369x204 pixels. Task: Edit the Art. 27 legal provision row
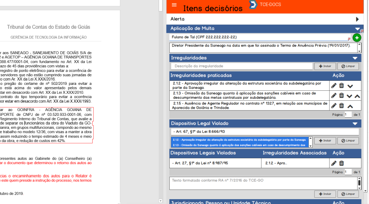pyautogui.click(x=334, y=163)
